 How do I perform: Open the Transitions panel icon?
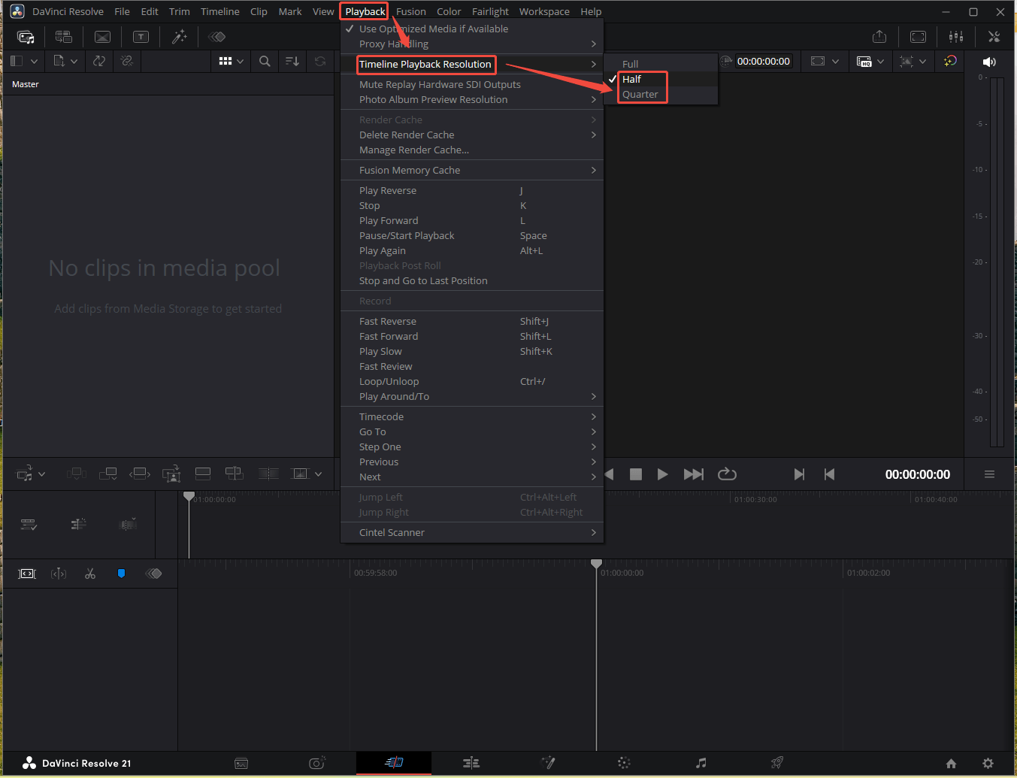(x=102, y=37)
